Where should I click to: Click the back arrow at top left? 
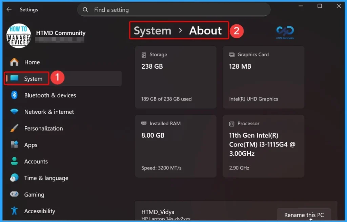click(x=9, y=9)
